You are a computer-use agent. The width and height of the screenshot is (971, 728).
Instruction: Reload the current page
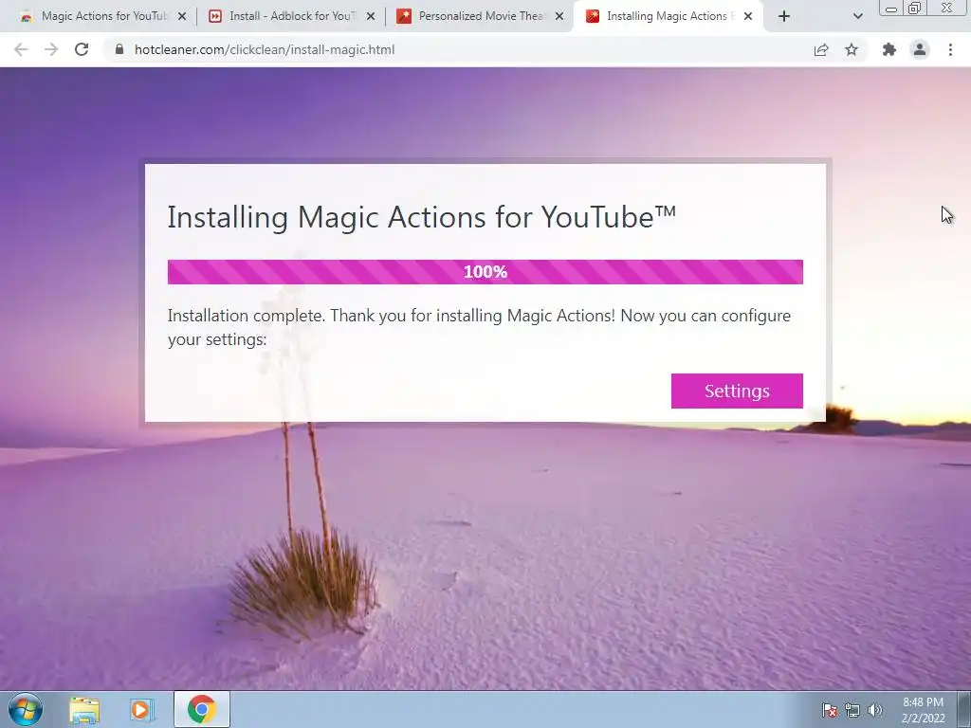coord(82,49)
